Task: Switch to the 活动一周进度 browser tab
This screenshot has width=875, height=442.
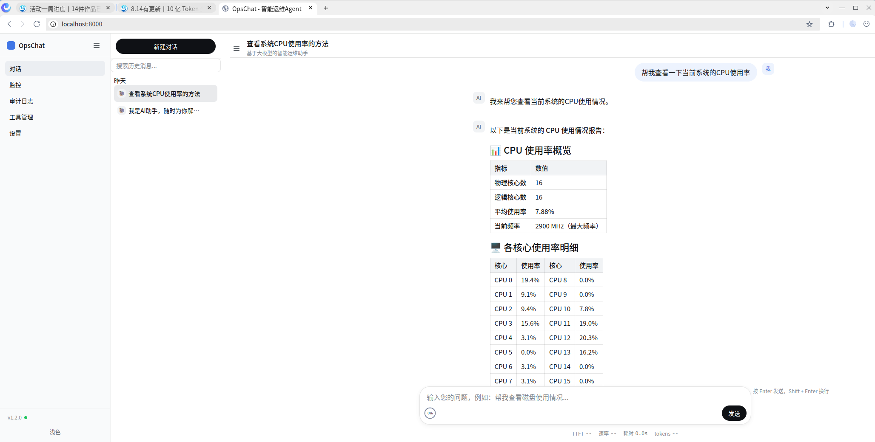Action: point(65,8)
